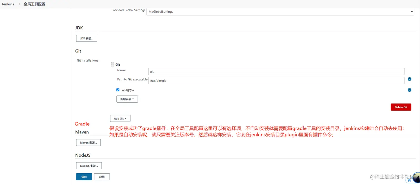420x185 pixels.
Task: Expand the Add Git dropdown button
Action: coord(120,118)
